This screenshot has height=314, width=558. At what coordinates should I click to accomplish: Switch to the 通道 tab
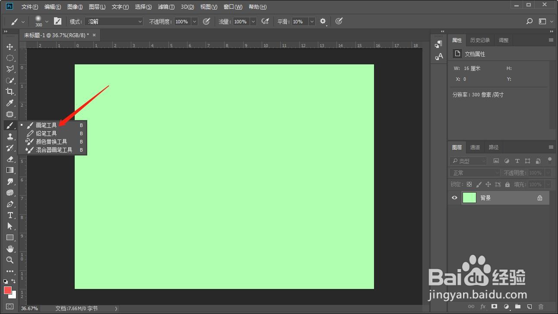475,147
